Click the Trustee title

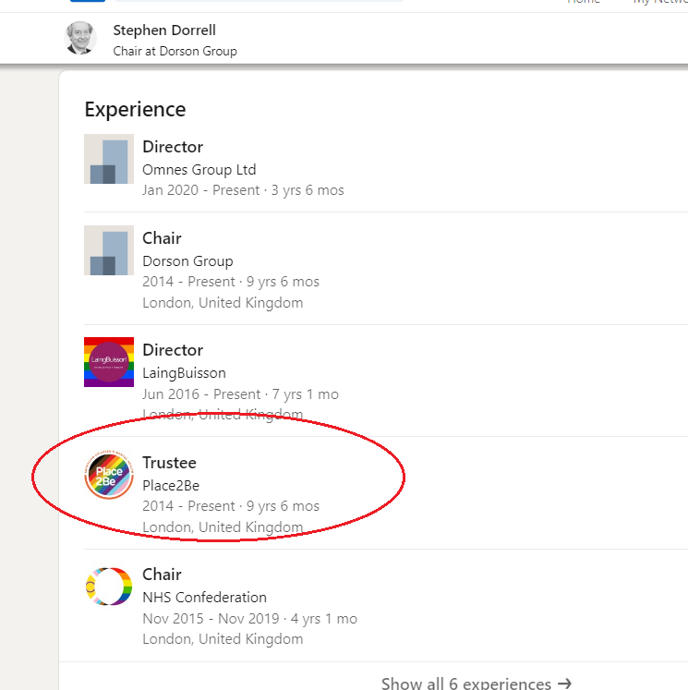(x=169, y=463)
